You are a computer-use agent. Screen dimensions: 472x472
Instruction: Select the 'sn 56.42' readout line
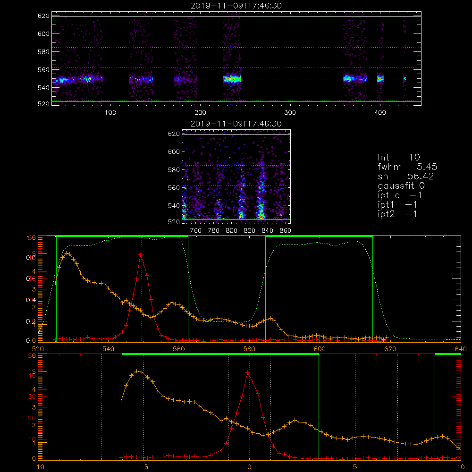click(405, 176)
